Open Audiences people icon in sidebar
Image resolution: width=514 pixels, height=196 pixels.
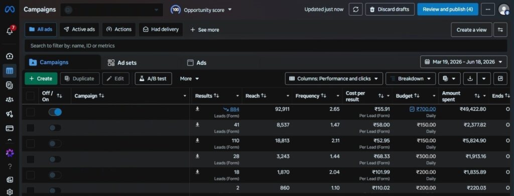(10, 99)
